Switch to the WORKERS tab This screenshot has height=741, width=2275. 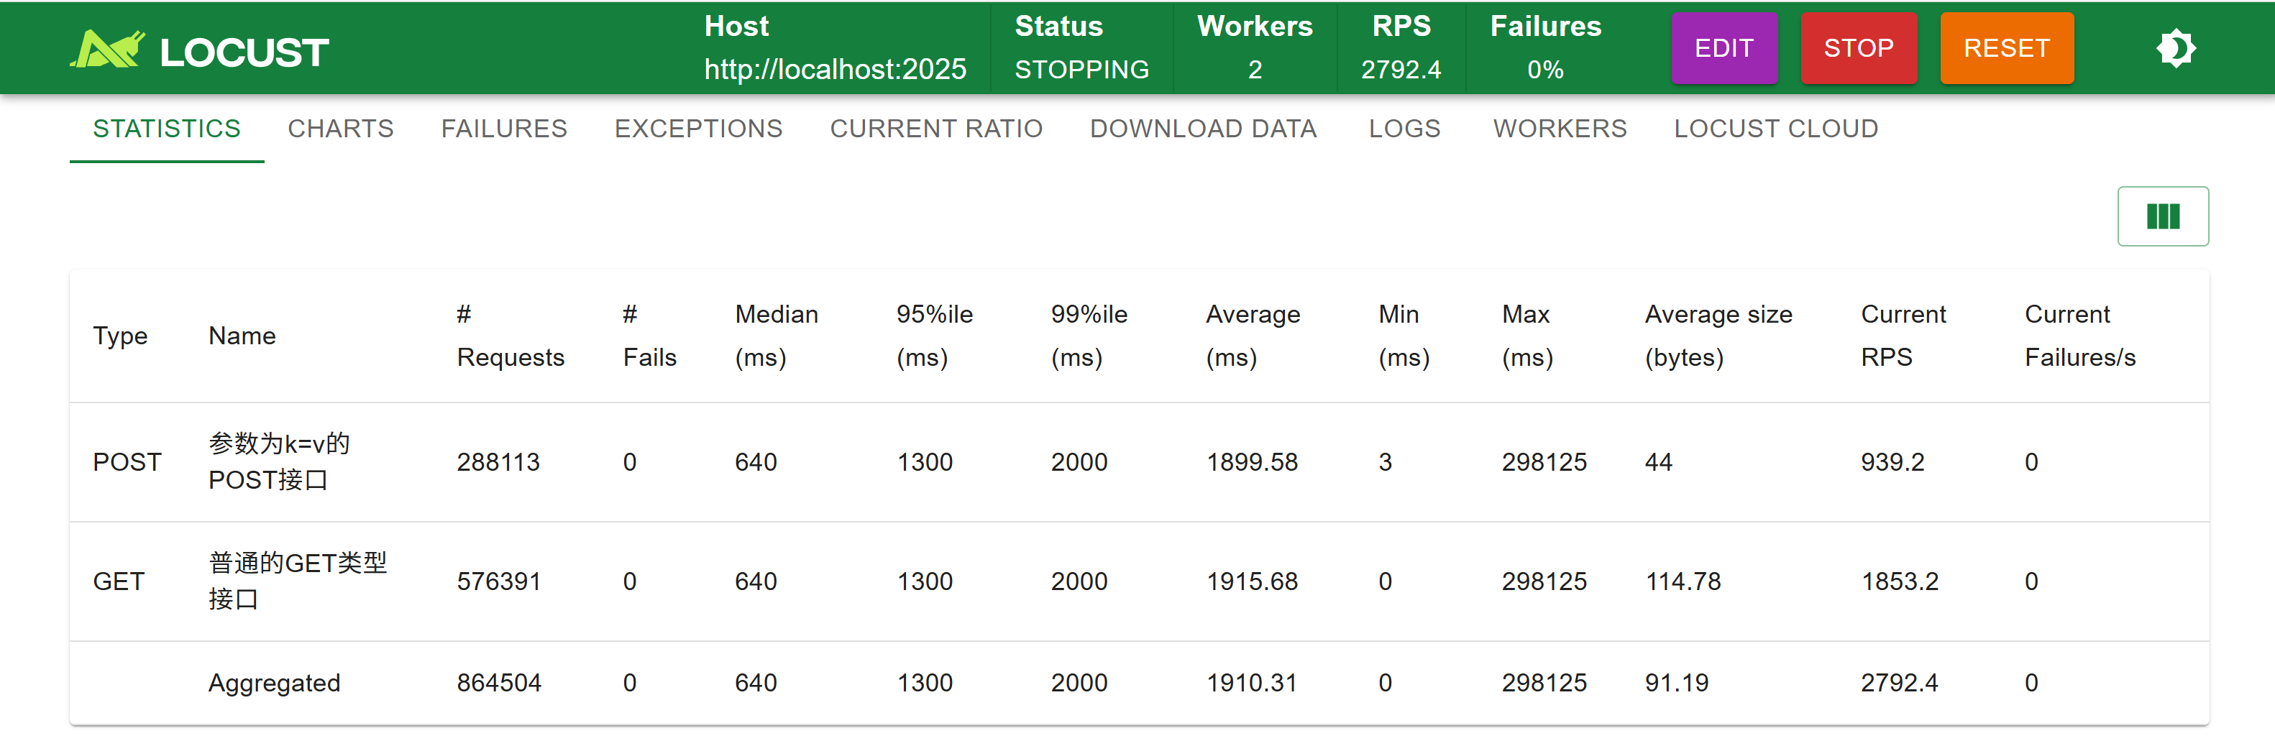(1560, 129)
